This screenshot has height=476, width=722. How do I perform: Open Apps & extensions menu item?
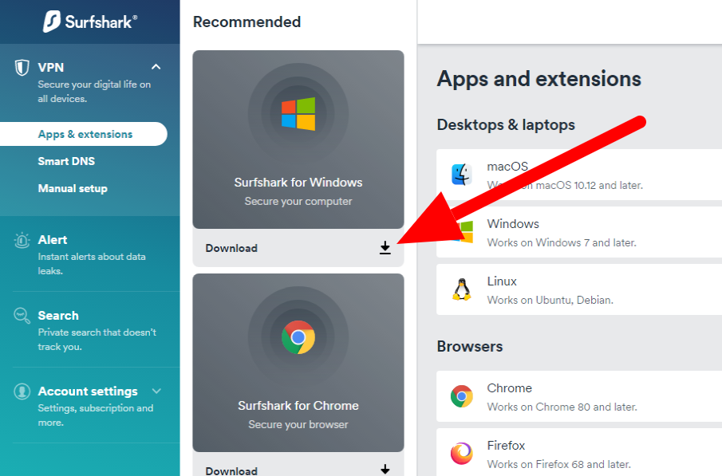pos(83,134)
